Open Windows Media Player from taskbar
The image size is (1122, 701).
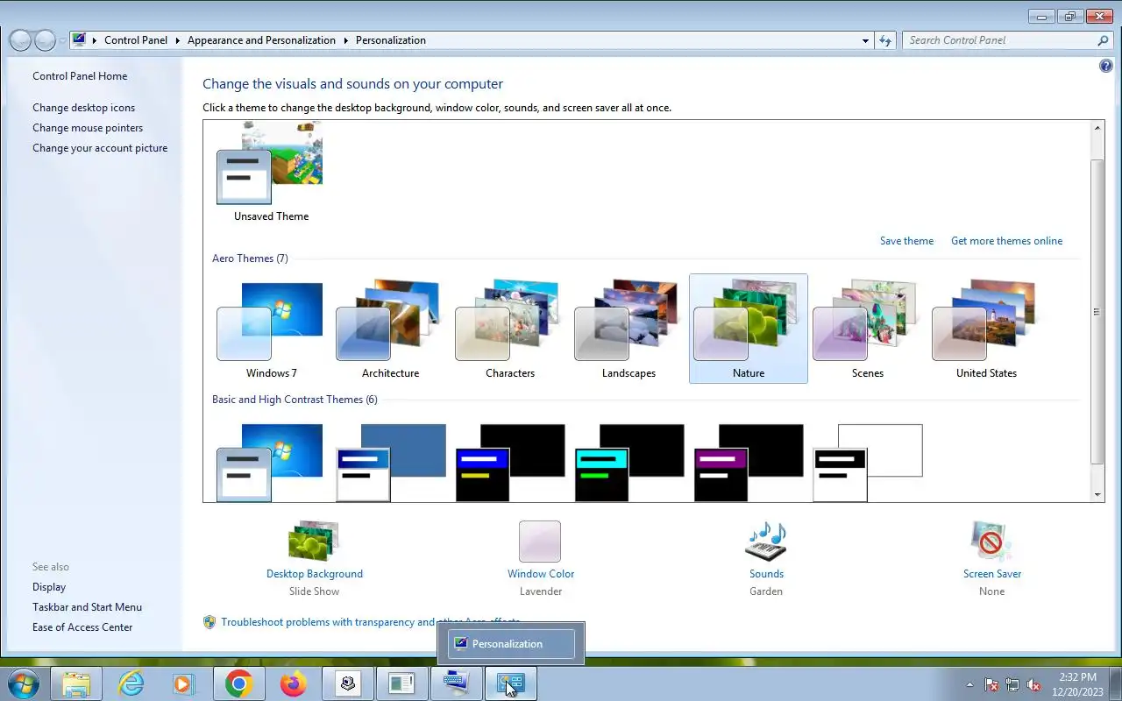pyautogui.click(x=184, y=683)
